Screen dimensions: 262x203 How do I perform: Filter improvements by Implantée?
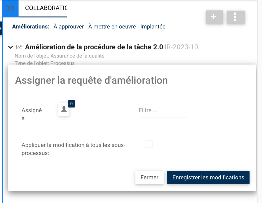tap(153, 27)
